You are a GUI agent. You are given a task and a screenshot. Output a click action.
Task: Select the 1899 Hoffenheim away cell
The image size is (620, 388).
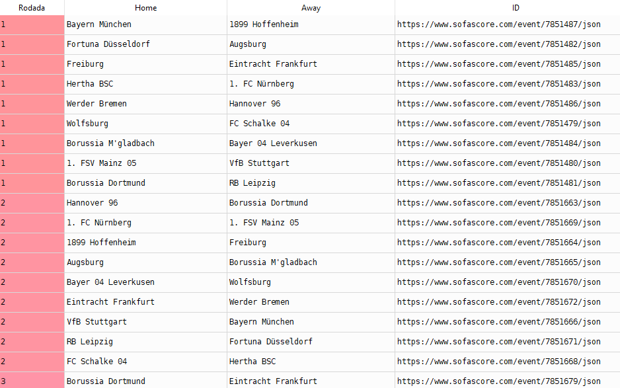click(x=264, y=24)
